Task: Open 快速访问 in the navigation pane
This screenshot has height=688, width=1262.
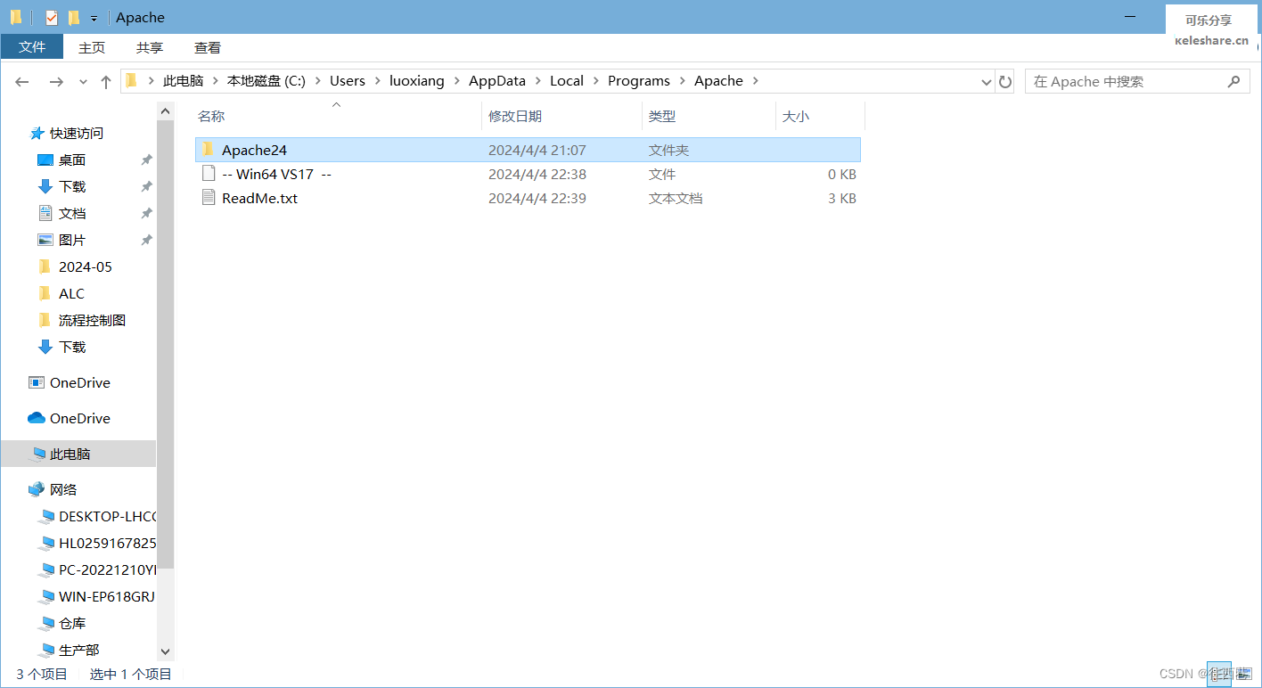Action: (77, 133)
